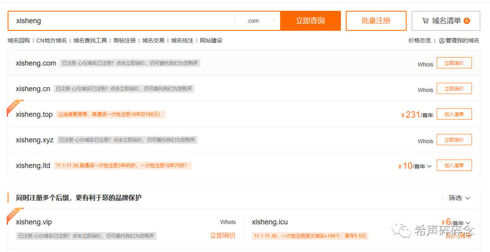Viewport: 490px width, 252px height.
Task: Open the 商标注册 link
Action: pos(124,40)
